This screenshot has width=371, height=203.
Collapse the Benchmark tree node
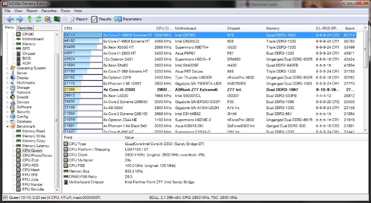[7, 127]
